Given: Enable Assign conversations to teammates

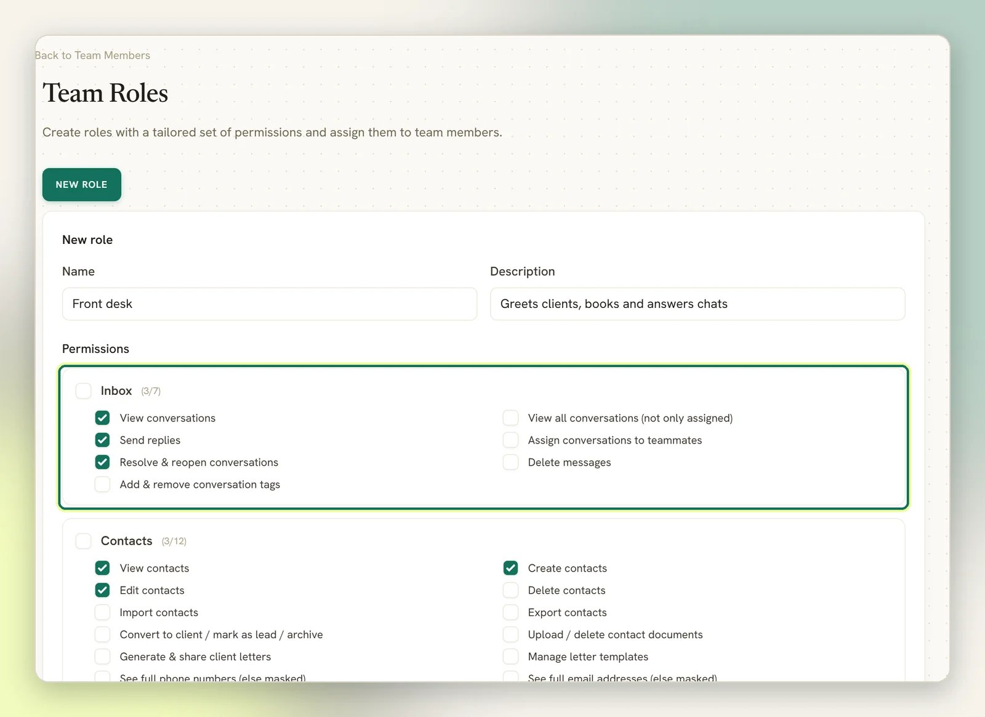Looking at the screenshot, I should pos(511,440).
